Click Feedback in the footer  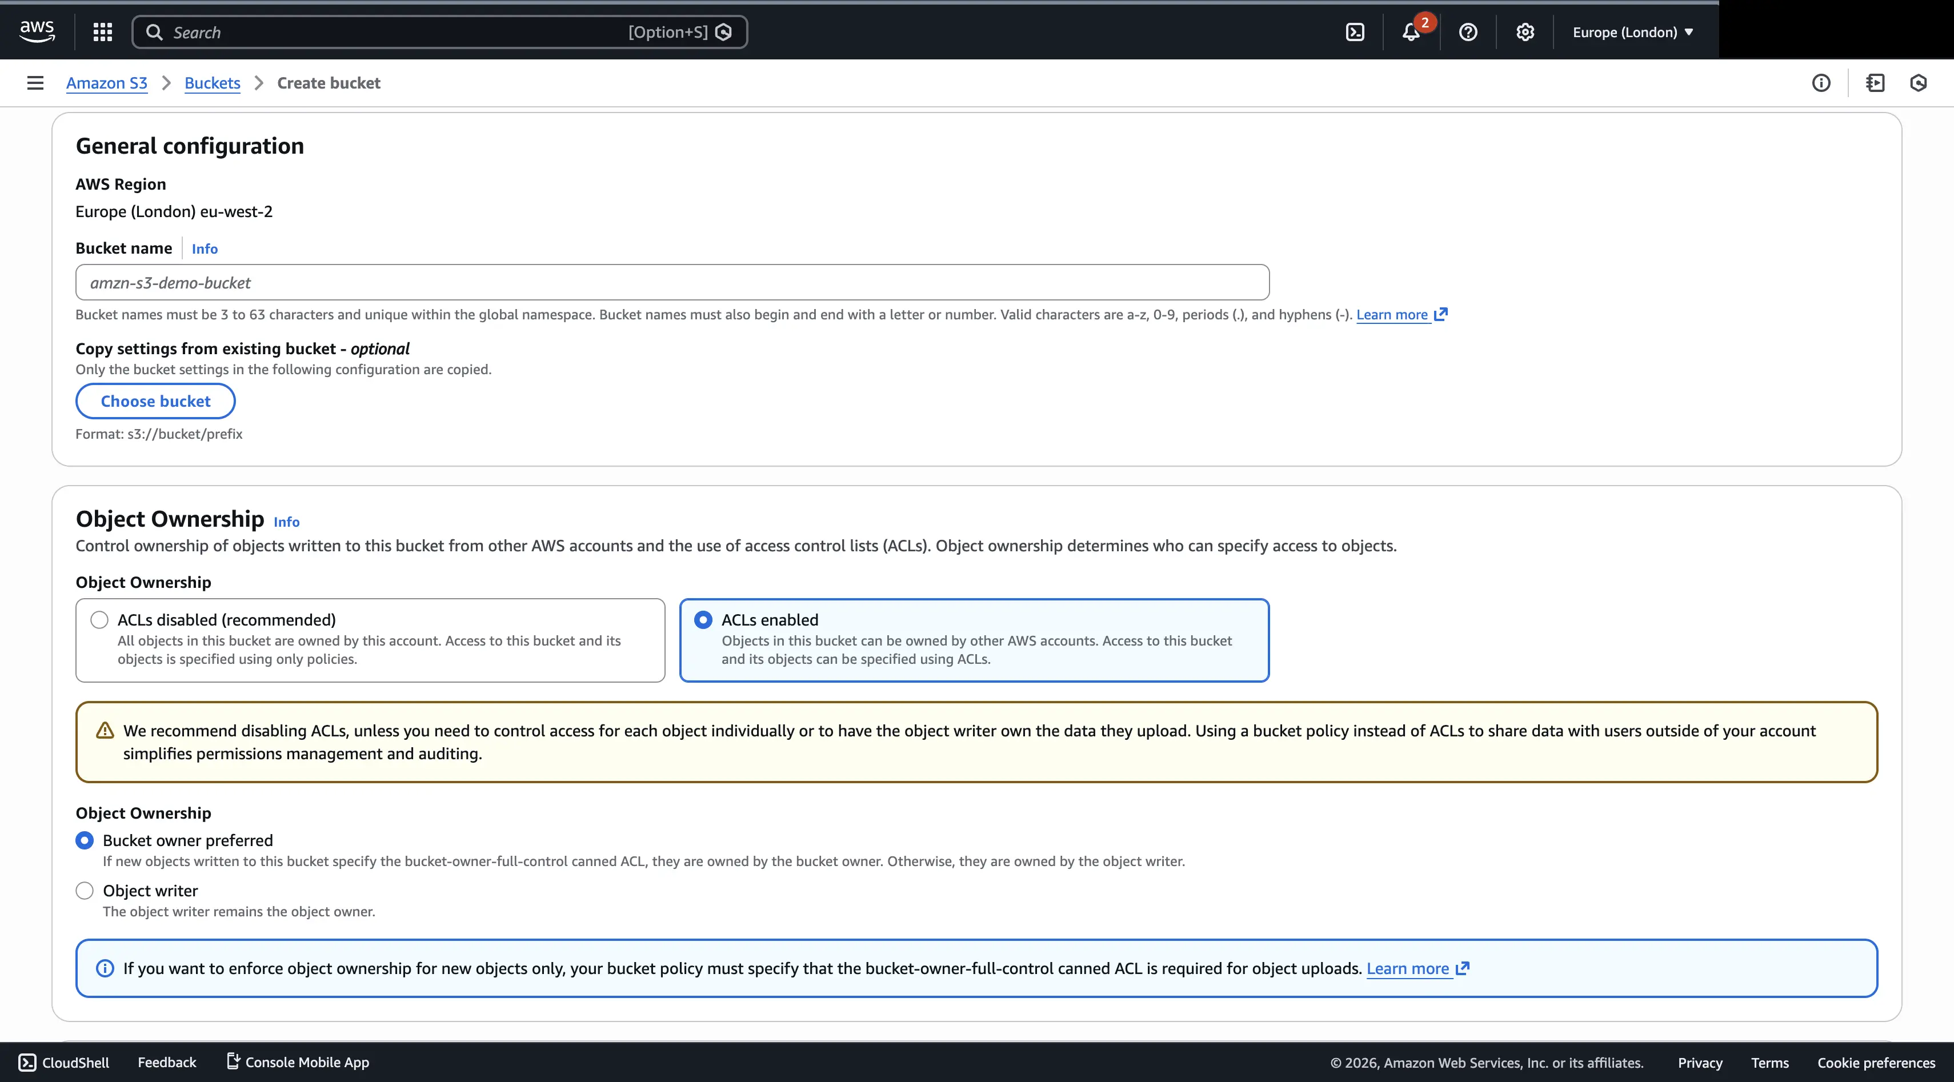167,1062
